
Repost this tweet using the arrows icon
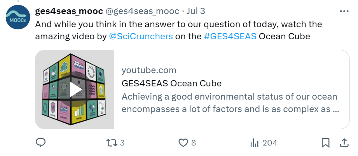[112, 143]
